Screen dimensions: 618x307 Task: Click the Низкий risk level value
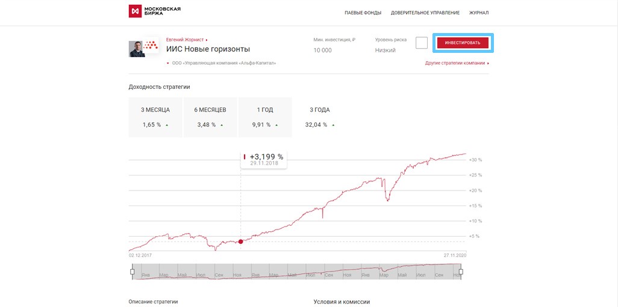(385, 50)
